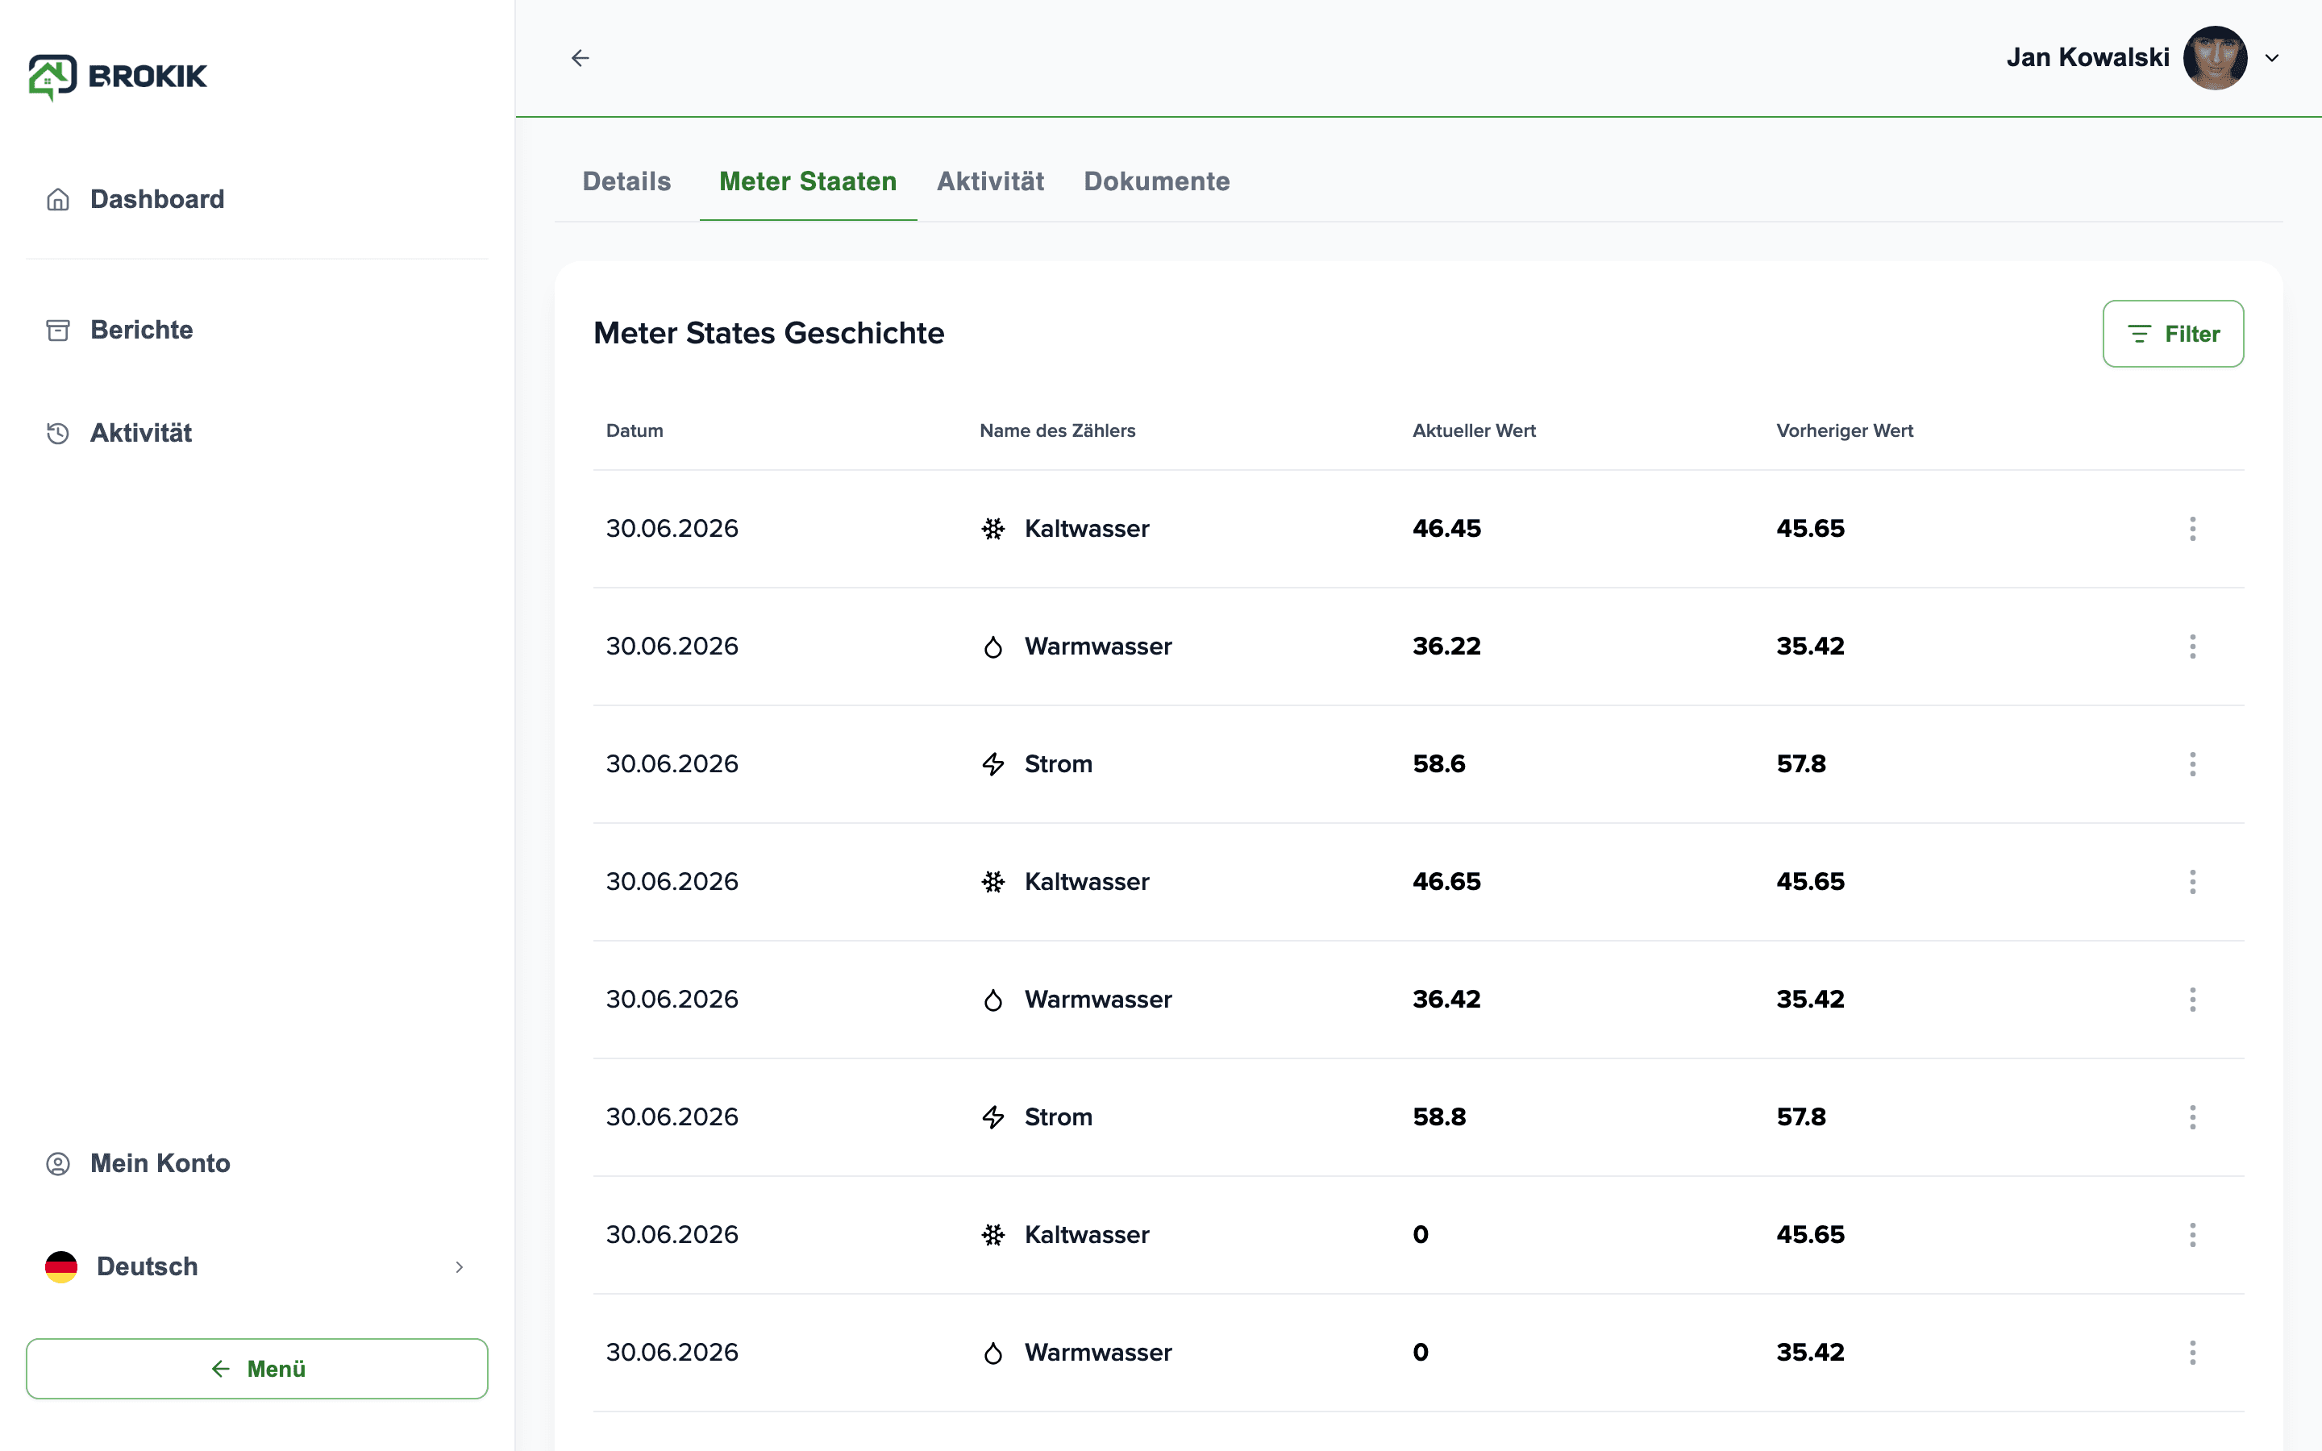Expand the user menu chevron beside avatar
The image size is (2322, 1451).
pos(2272,57)
